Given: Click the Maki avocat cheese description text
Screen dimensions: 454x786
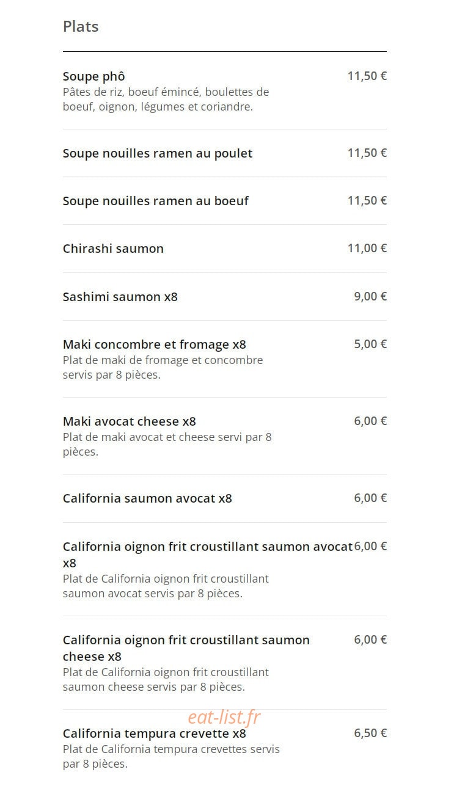Looking at the screenshot, I should [x=167, y=445].
